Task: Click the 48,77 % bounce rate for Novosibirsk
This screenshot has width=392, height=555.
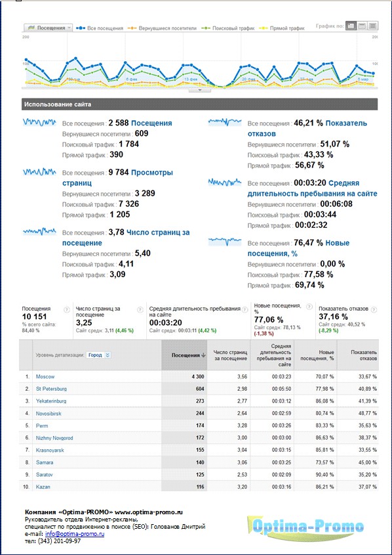Action: tap(368, 413)
